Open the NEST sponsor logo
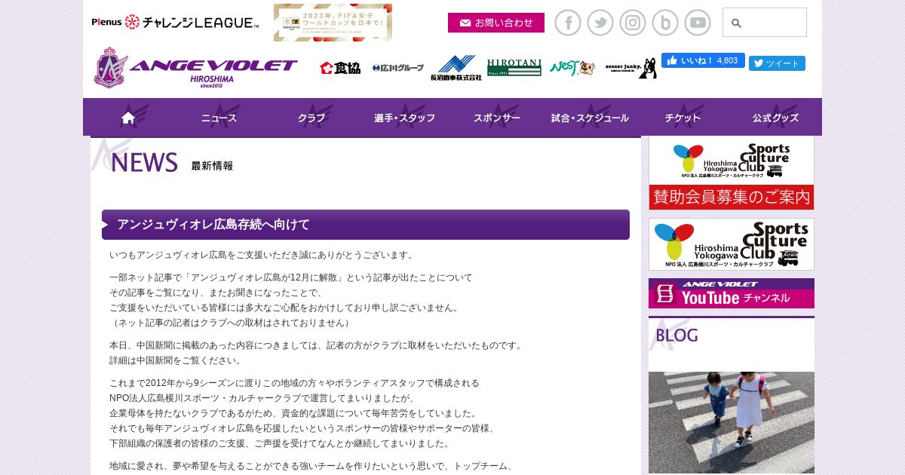 (x=572, y=68)
